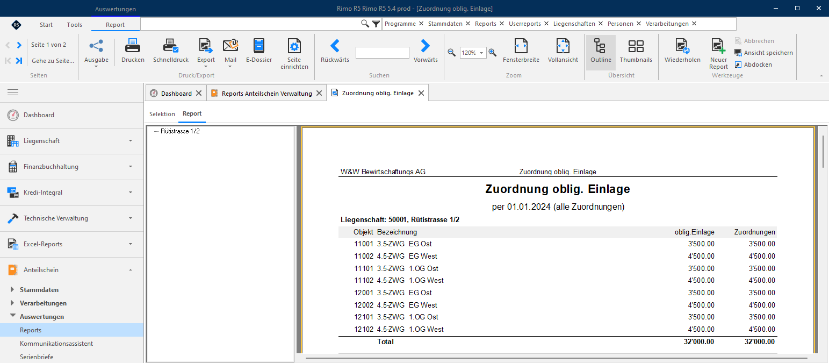Screen dimensions: 829x363
Task: Collapse sidebar with hamburger icon
Action: 12,92
